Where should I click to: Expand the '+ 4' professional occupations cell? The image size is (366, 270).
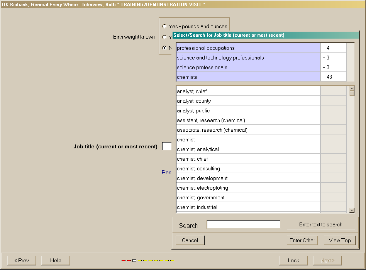(x=333, y=48)
